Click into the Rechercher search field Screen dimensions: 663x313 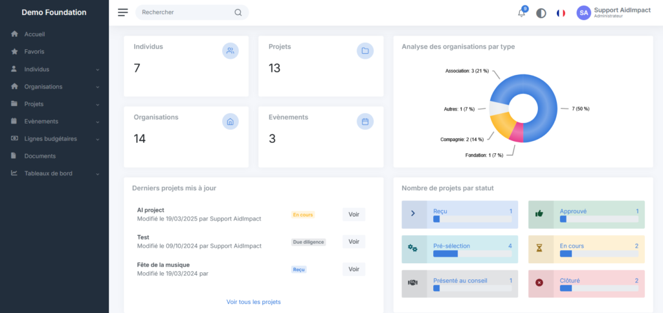click(185, 12)
